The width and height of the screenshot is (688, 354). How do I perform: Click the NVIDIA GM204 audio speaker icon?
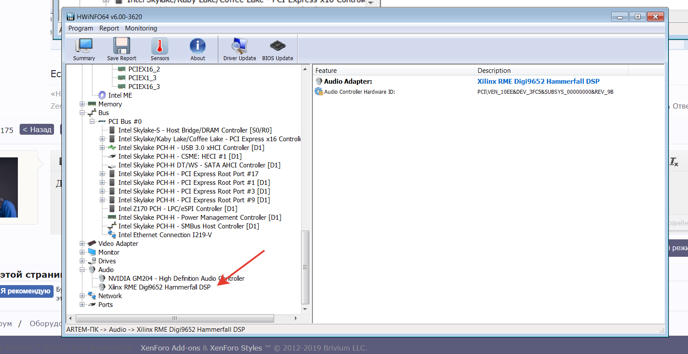(x=102, y=278)
